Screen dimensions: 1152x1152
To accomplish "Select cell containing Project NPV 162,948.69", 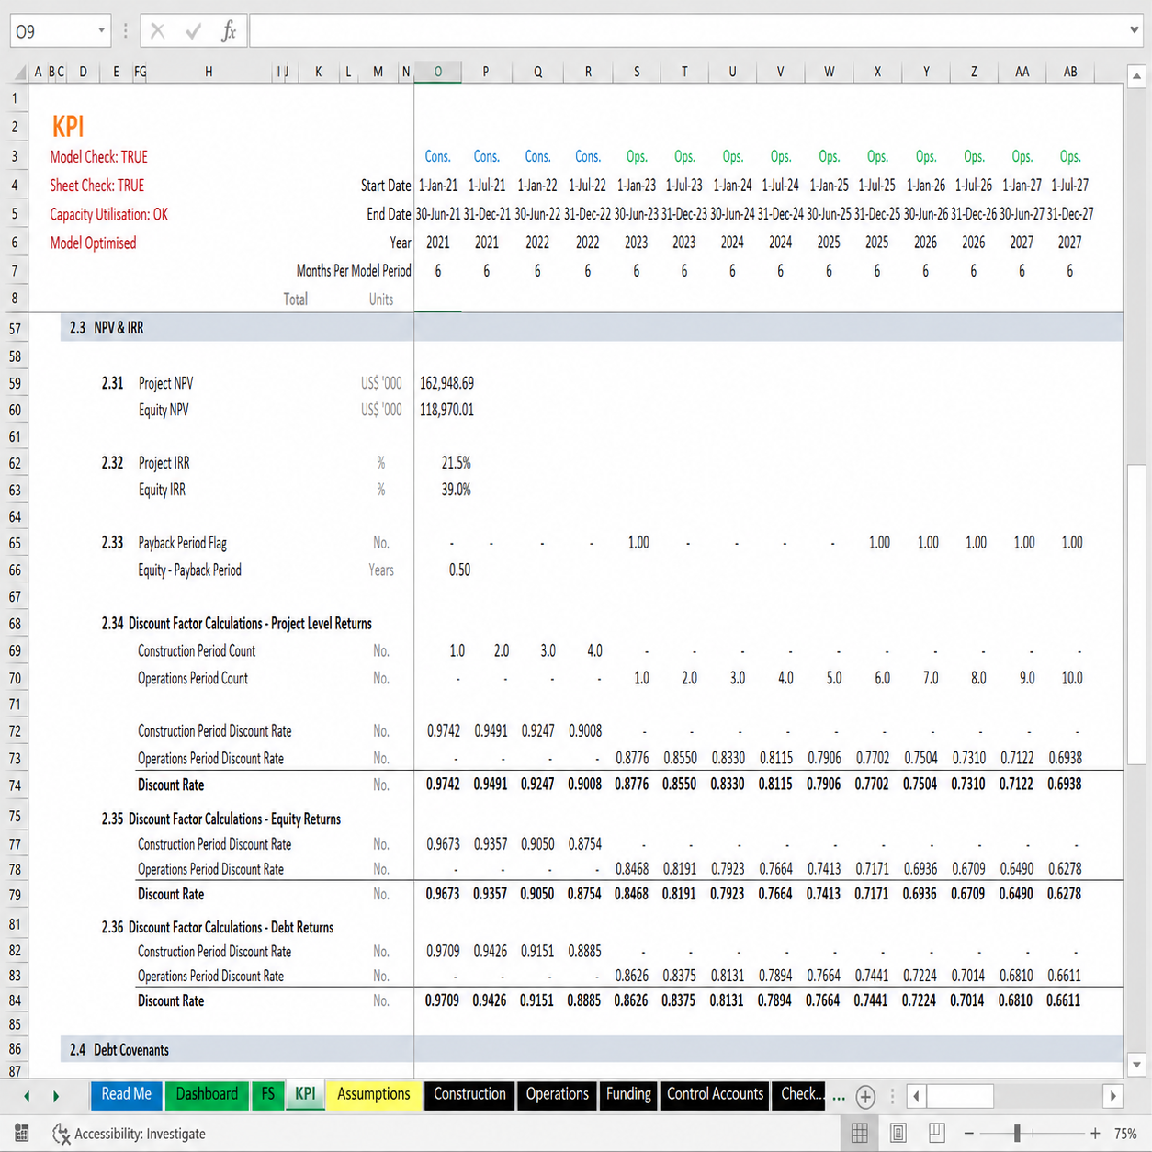I will 446,383.
